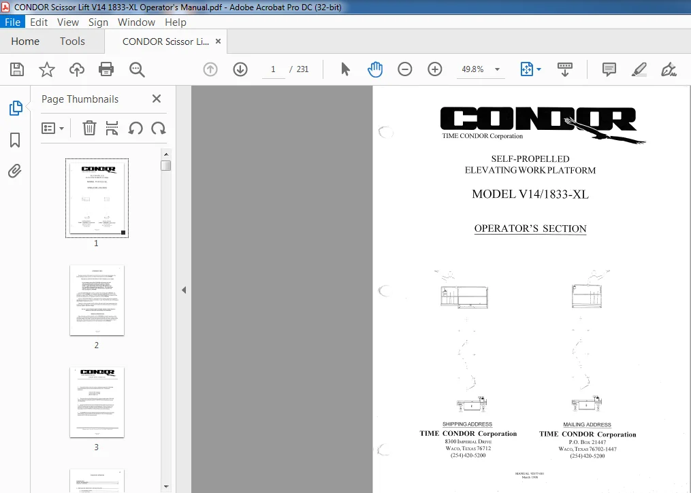Go to the previous page with the up arrow
691x493 pixels.
point(210,69)
